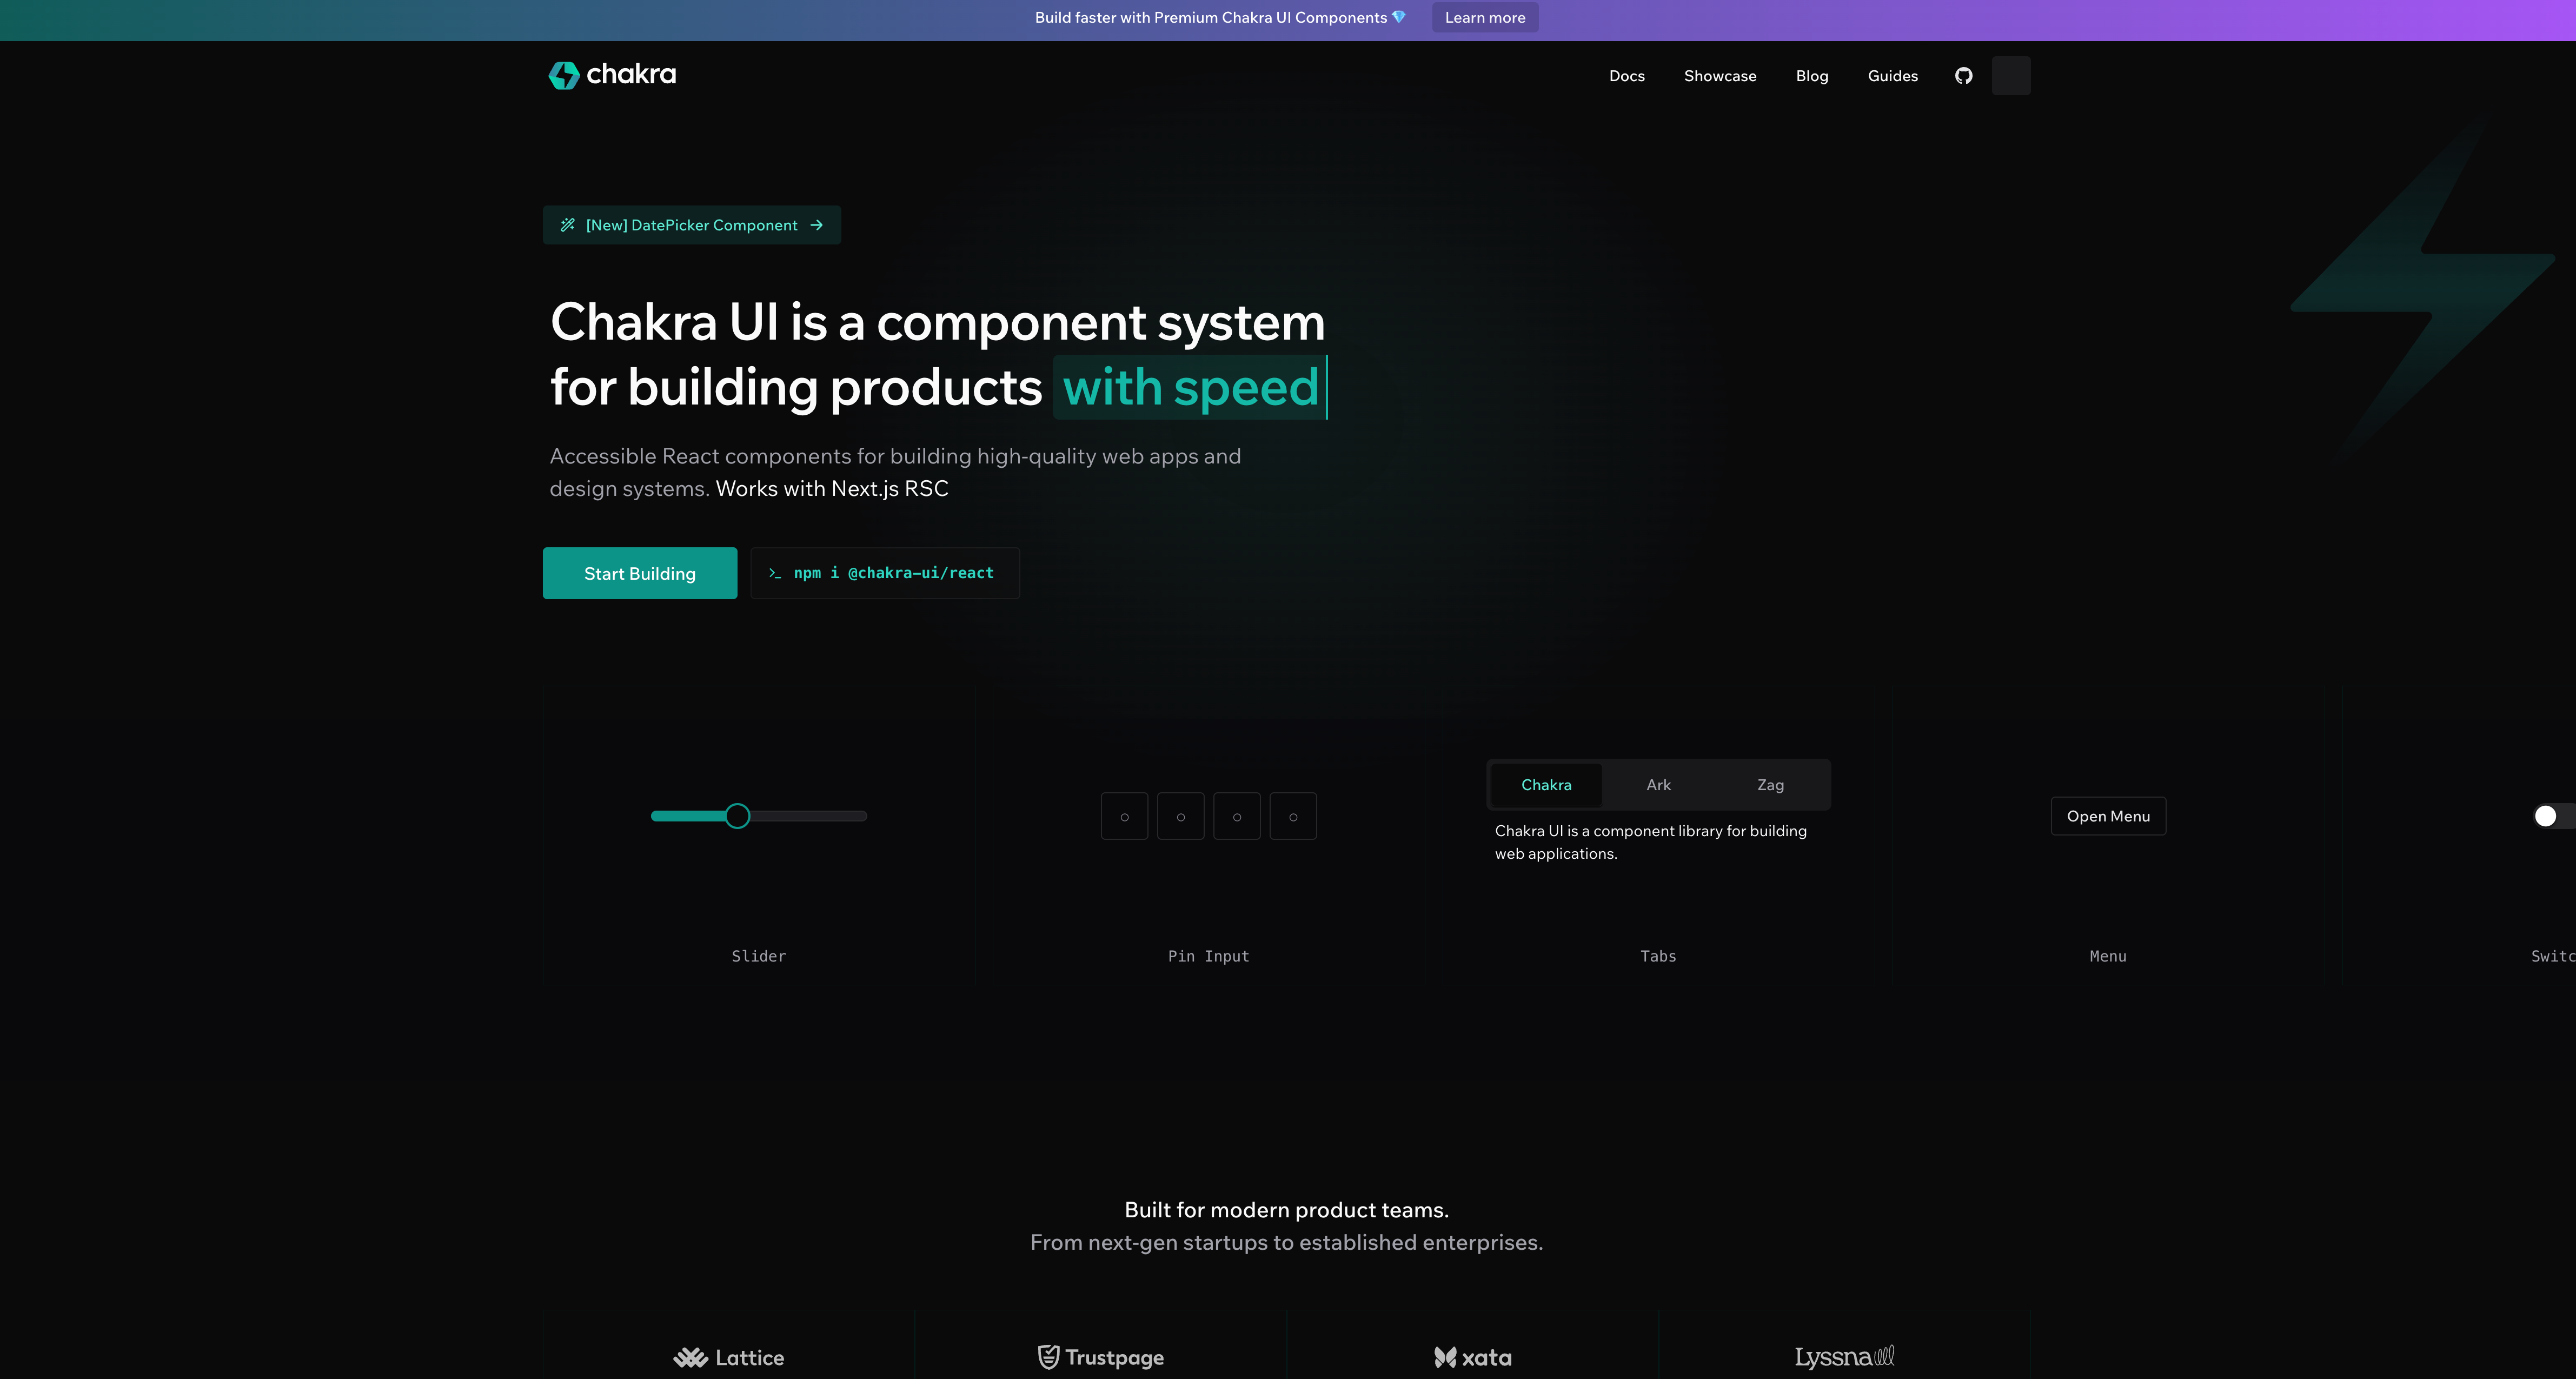Image resolution: width=2576 pixels, height=1379 pixels.
Task: Open the GitHub repository icon
Action: [x=1963, y=76]
